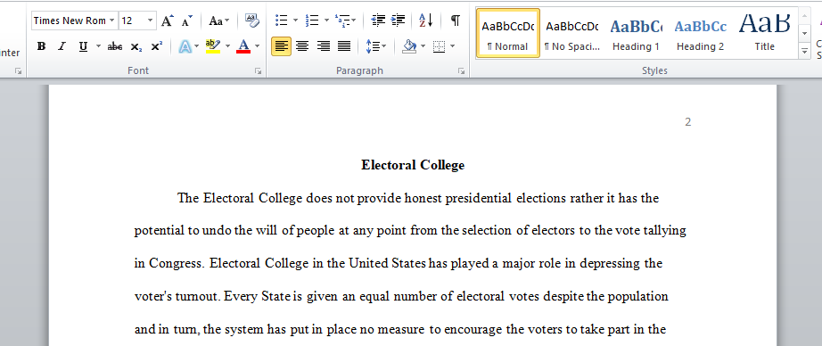Click Increase Indent icon
The height and width of the screenshot is (346, 822).
click(x=399, y=21)
